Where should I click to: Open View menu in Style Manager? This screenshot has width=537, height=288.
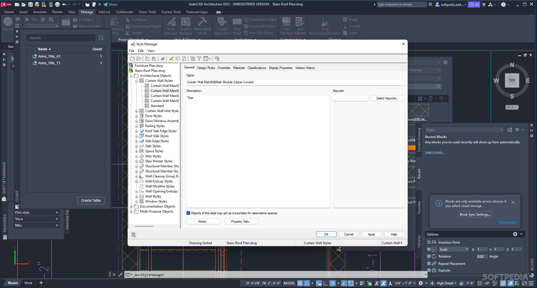[151, 51]
